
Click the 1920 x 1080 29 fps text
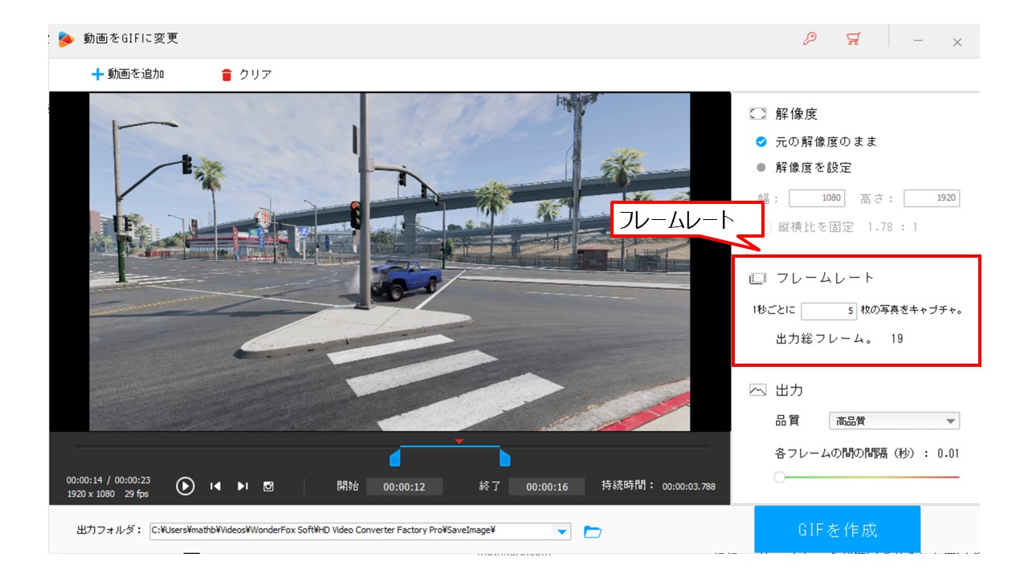(108, 494)
